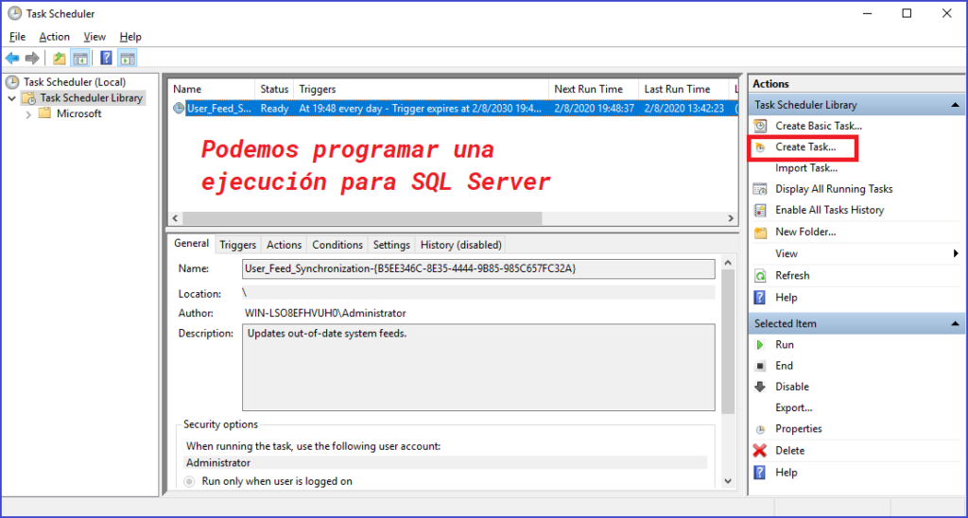Screen dimensions: 968x518
Task: Click Create Task... in Actions pane
Action: coord(805,147)
